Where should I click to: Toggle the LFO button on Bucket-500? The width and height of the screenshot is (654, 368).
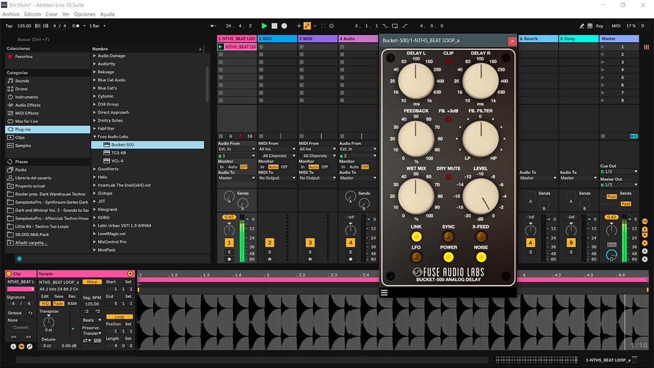pyautogui.click(x=416, y=257)
